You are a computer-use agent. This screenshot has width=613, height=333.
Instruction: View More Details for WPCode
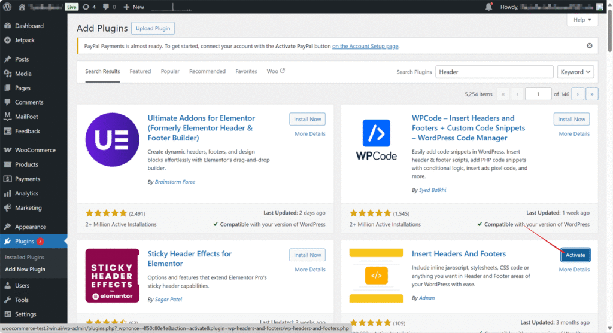[574, 134]
